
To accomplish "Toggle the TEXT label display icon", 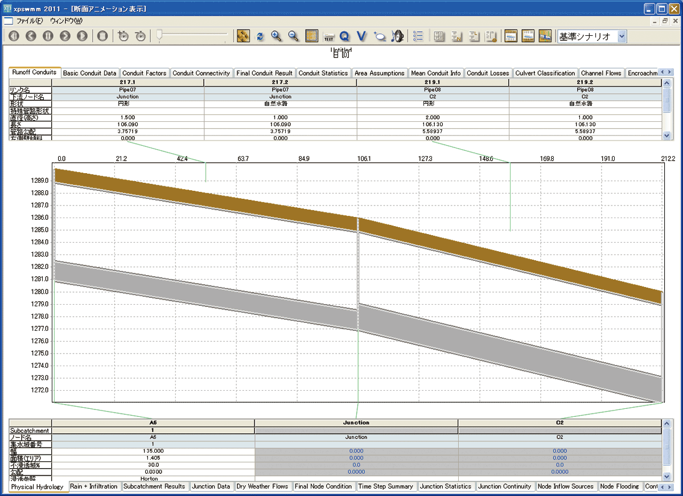I will click(328, 36).
